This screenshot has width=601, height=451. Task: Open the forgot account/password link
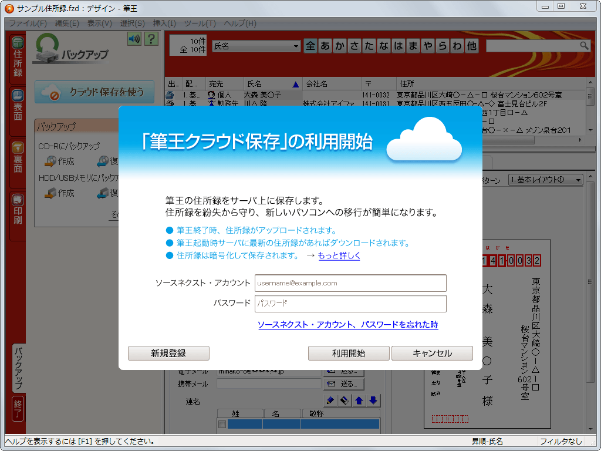[348, 325]
